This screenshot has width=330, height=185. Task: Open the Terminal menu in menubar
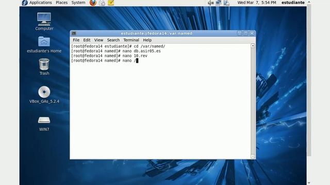tap(131, 40)
